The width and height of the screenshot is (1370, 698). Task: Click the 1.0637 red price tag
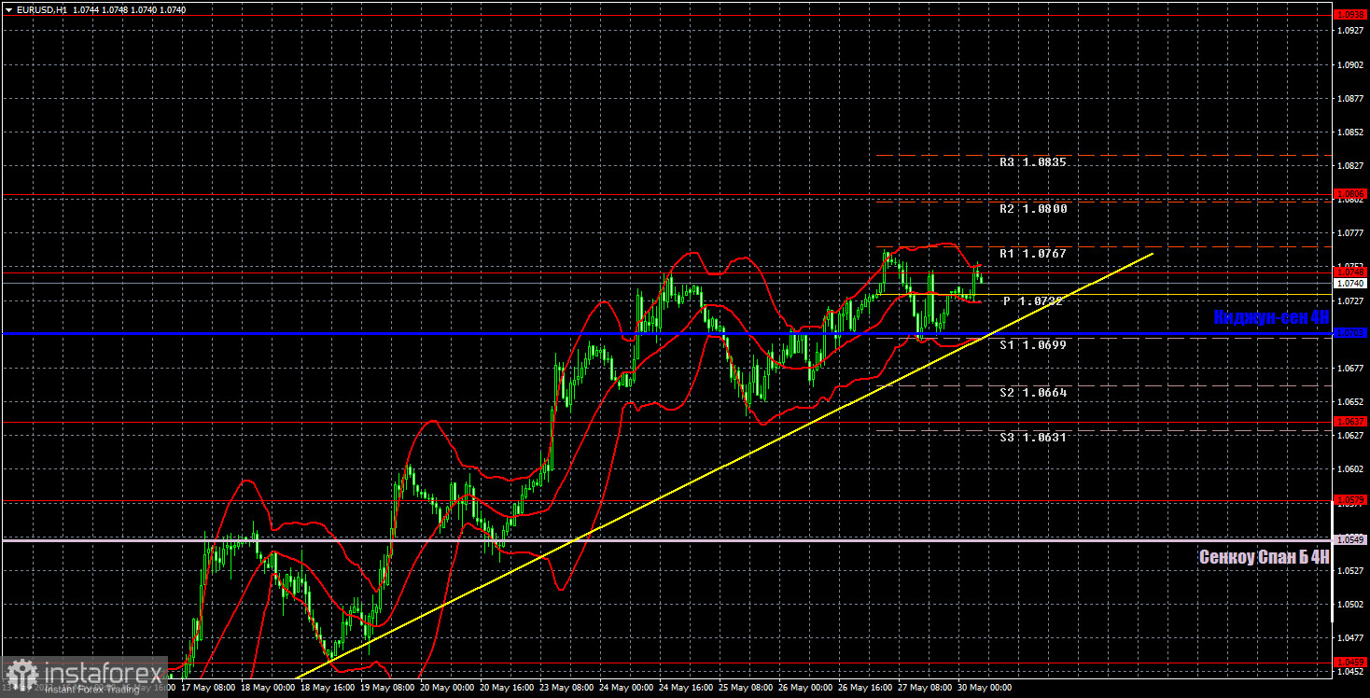point(1350,421)
